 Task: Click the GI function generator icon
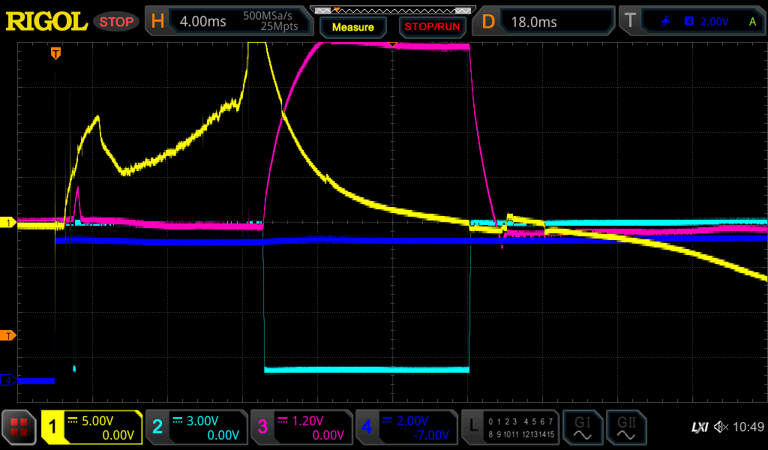click(582, 427)
